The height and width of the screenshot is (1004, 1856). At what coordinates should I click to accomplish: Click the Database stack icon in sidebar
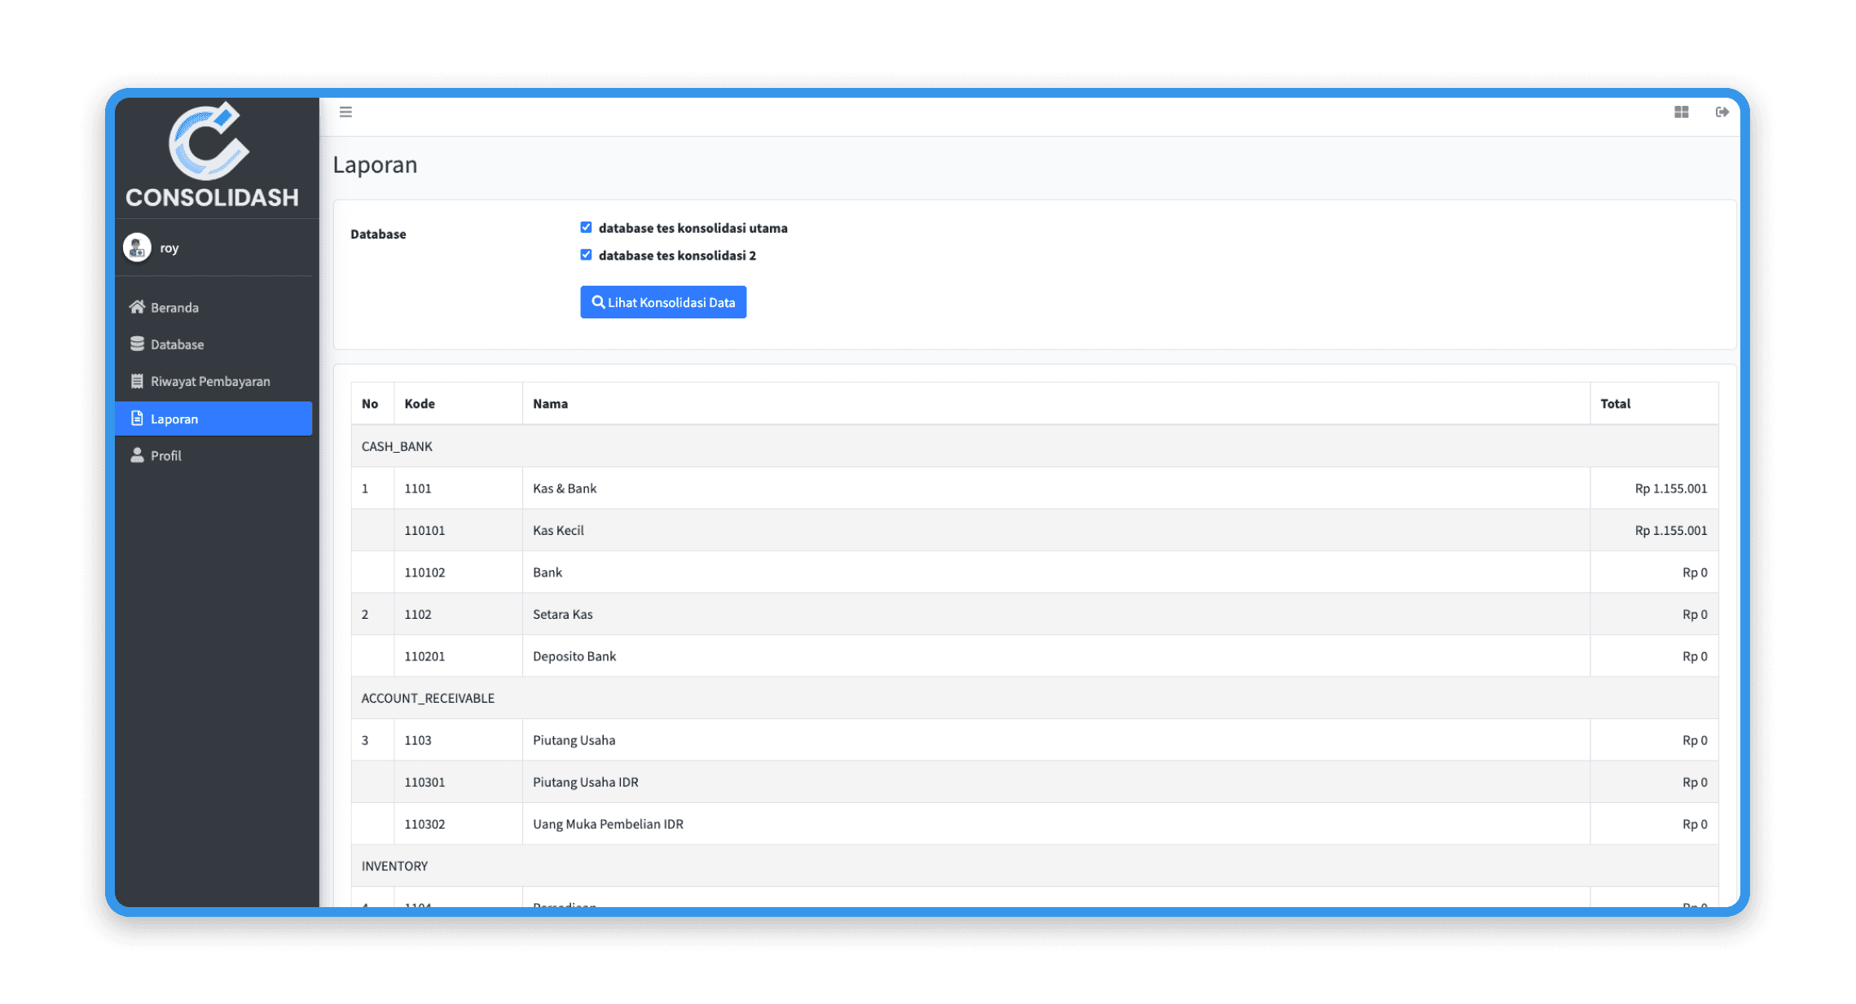click(x=137, y=344)
